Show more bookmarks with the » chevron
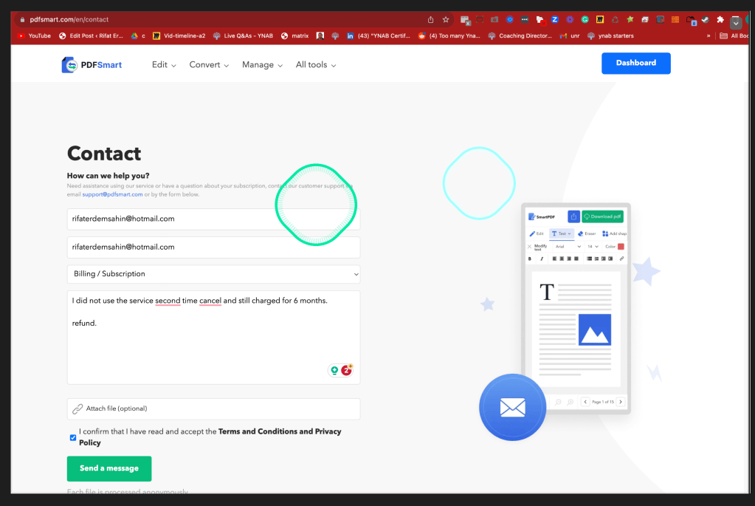The image size is (755, 506). [x=709, y=35]
